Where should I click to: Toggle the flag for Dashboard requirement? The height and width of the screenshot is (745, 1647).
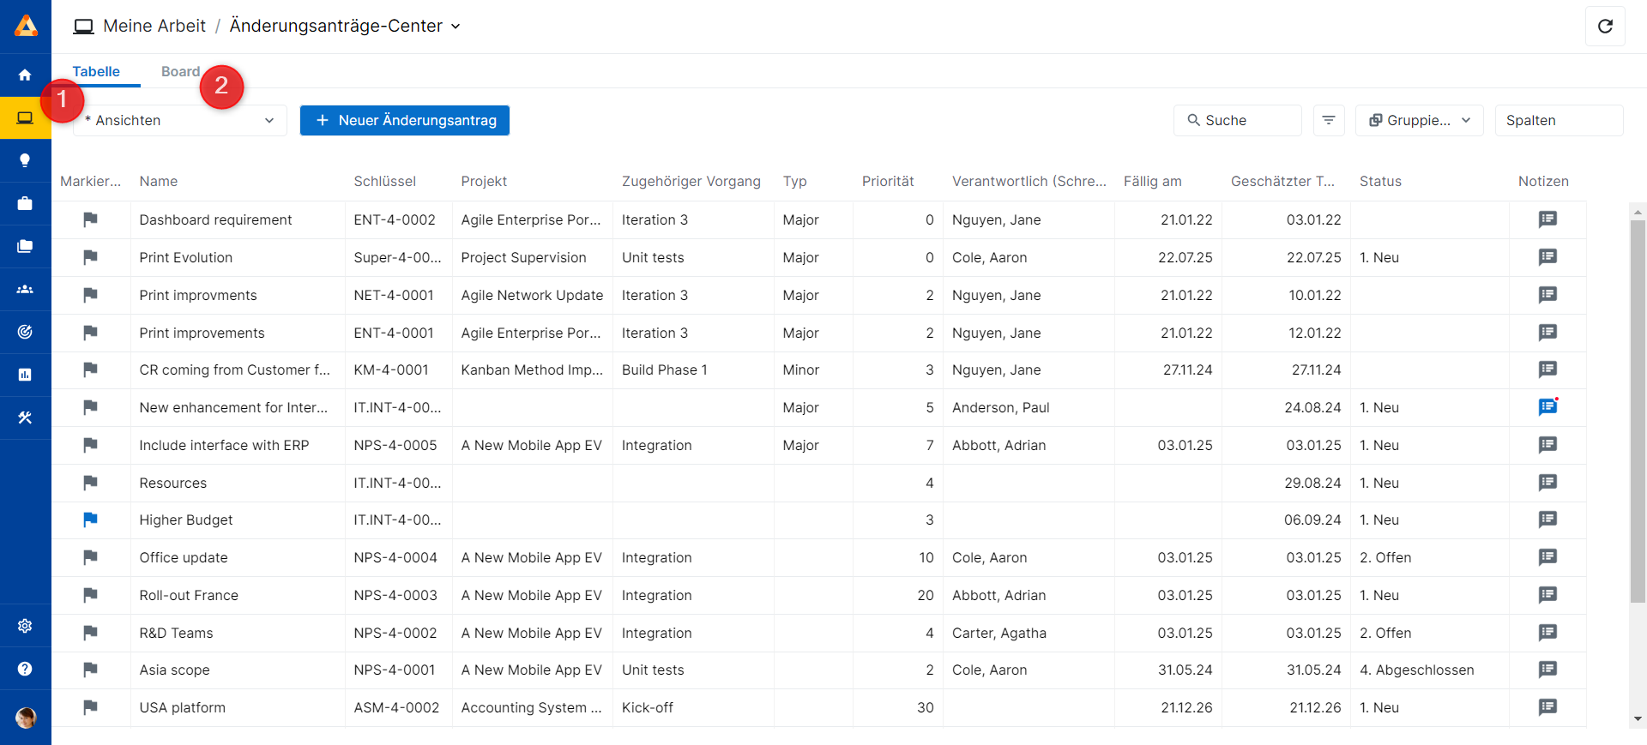pyautogui.click(x=90, y=219)
